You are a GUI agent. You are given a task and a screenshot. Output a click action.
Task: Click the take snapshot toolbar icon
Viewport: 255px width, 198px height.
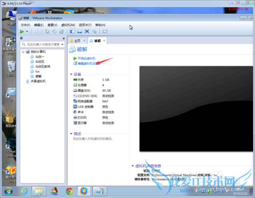click(x=47, y=32)
